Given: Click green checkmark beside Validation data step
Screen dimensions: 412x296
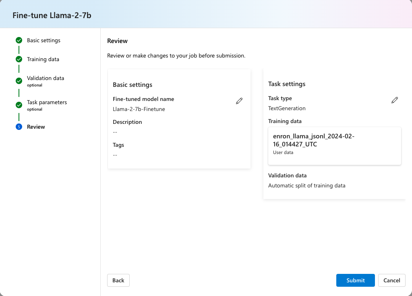Looking at the screenshot, I should [19, 81].
